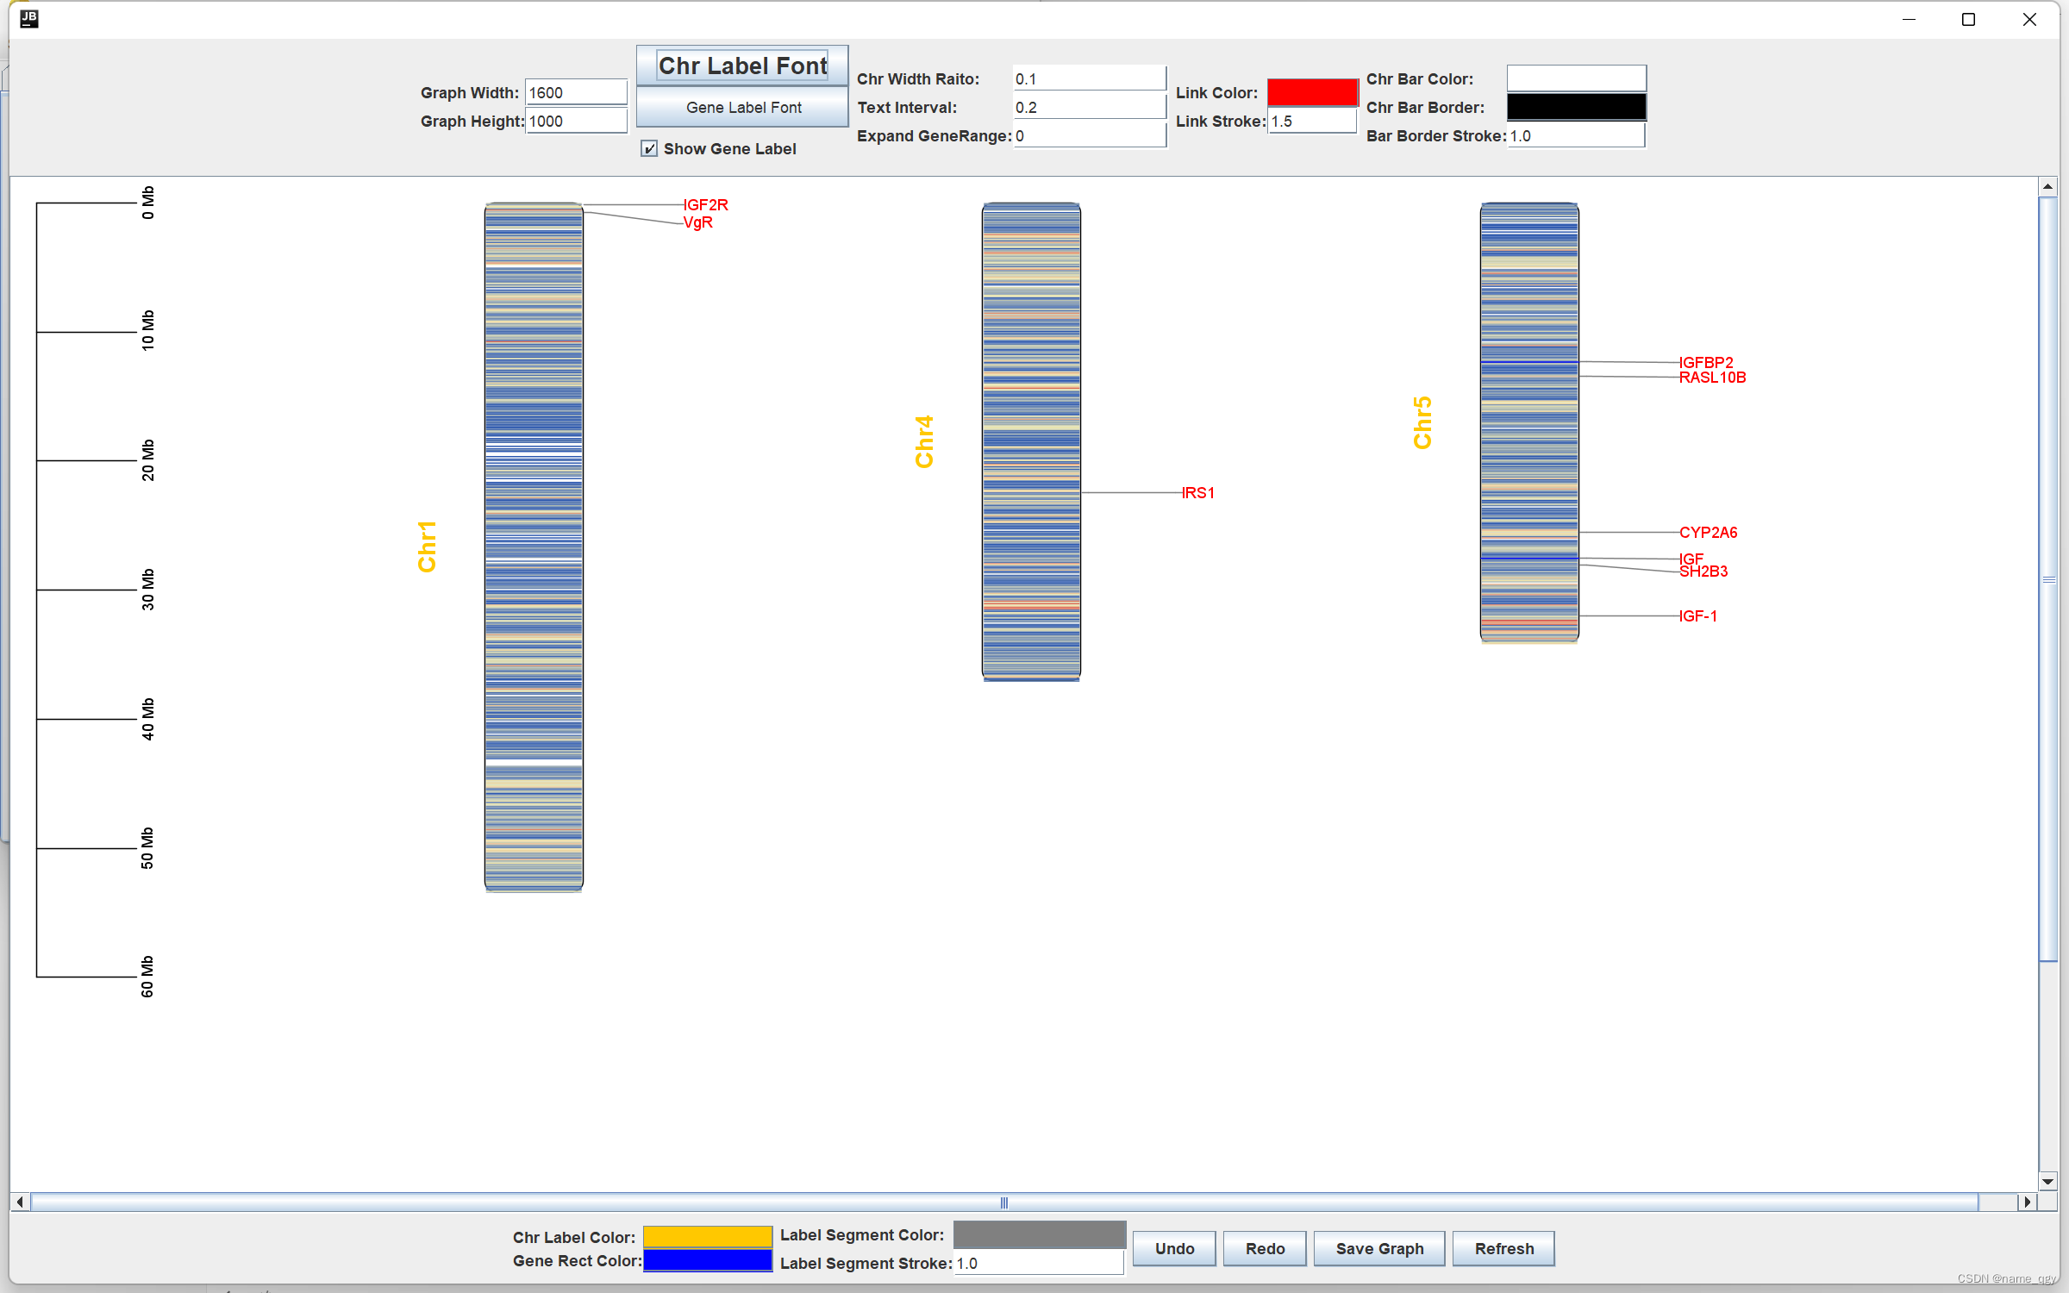Click the 0 Mb scale tick label
Image resolution: width=2069 pixels, height=1293 pixels.
tap(148, 203)
